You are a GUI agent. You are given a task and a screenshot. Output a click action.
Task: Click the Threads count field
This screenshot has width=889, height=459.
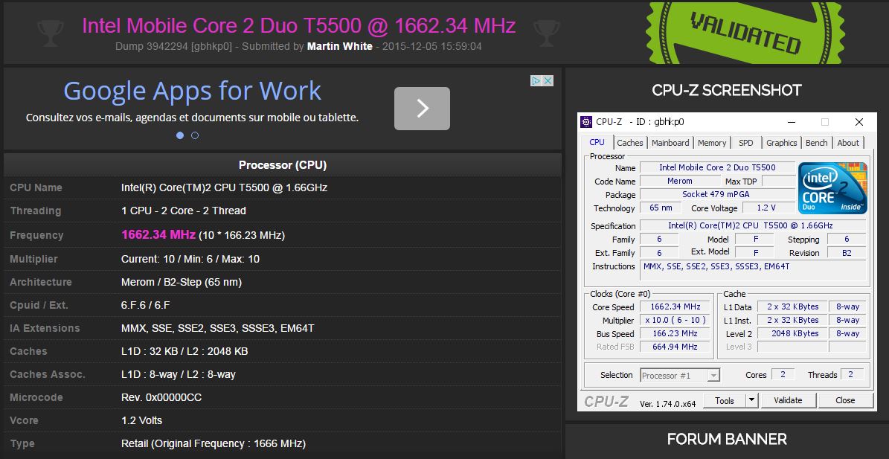point(852,375)
